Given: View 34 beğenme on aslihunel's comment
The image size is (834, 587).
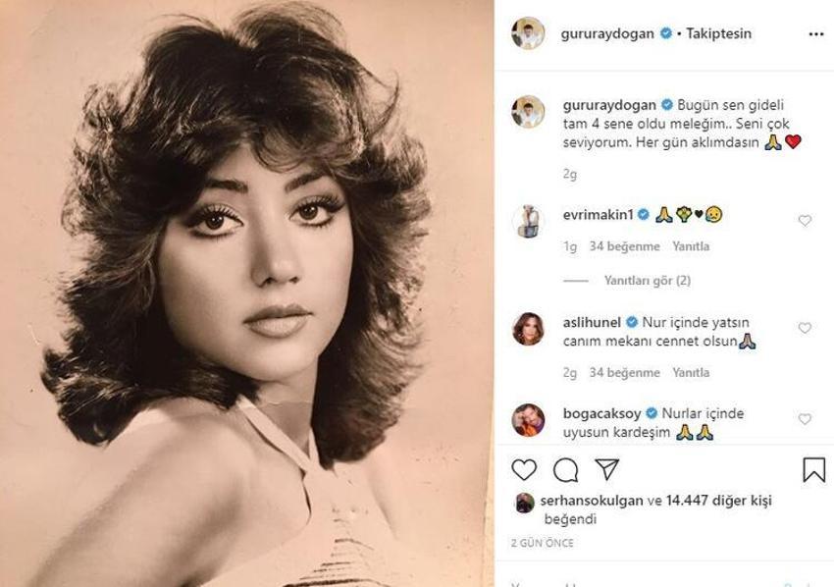Looking at the screenshot, I should 624,373.
